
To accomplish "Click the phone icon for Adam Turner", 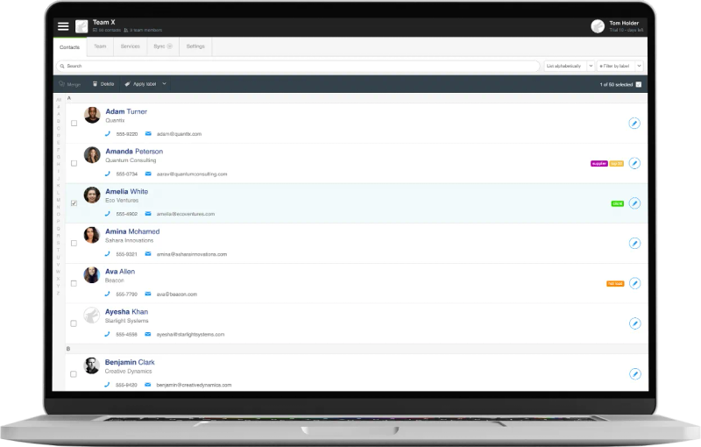I will 107,133.
